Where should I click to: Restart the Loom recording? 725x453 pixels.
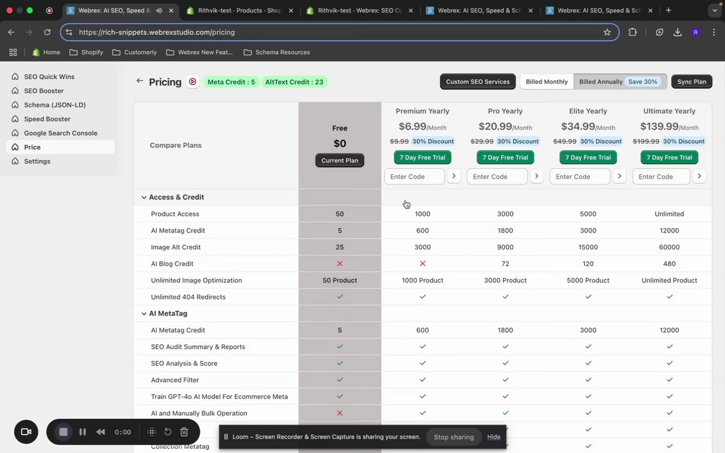point(168,432)
